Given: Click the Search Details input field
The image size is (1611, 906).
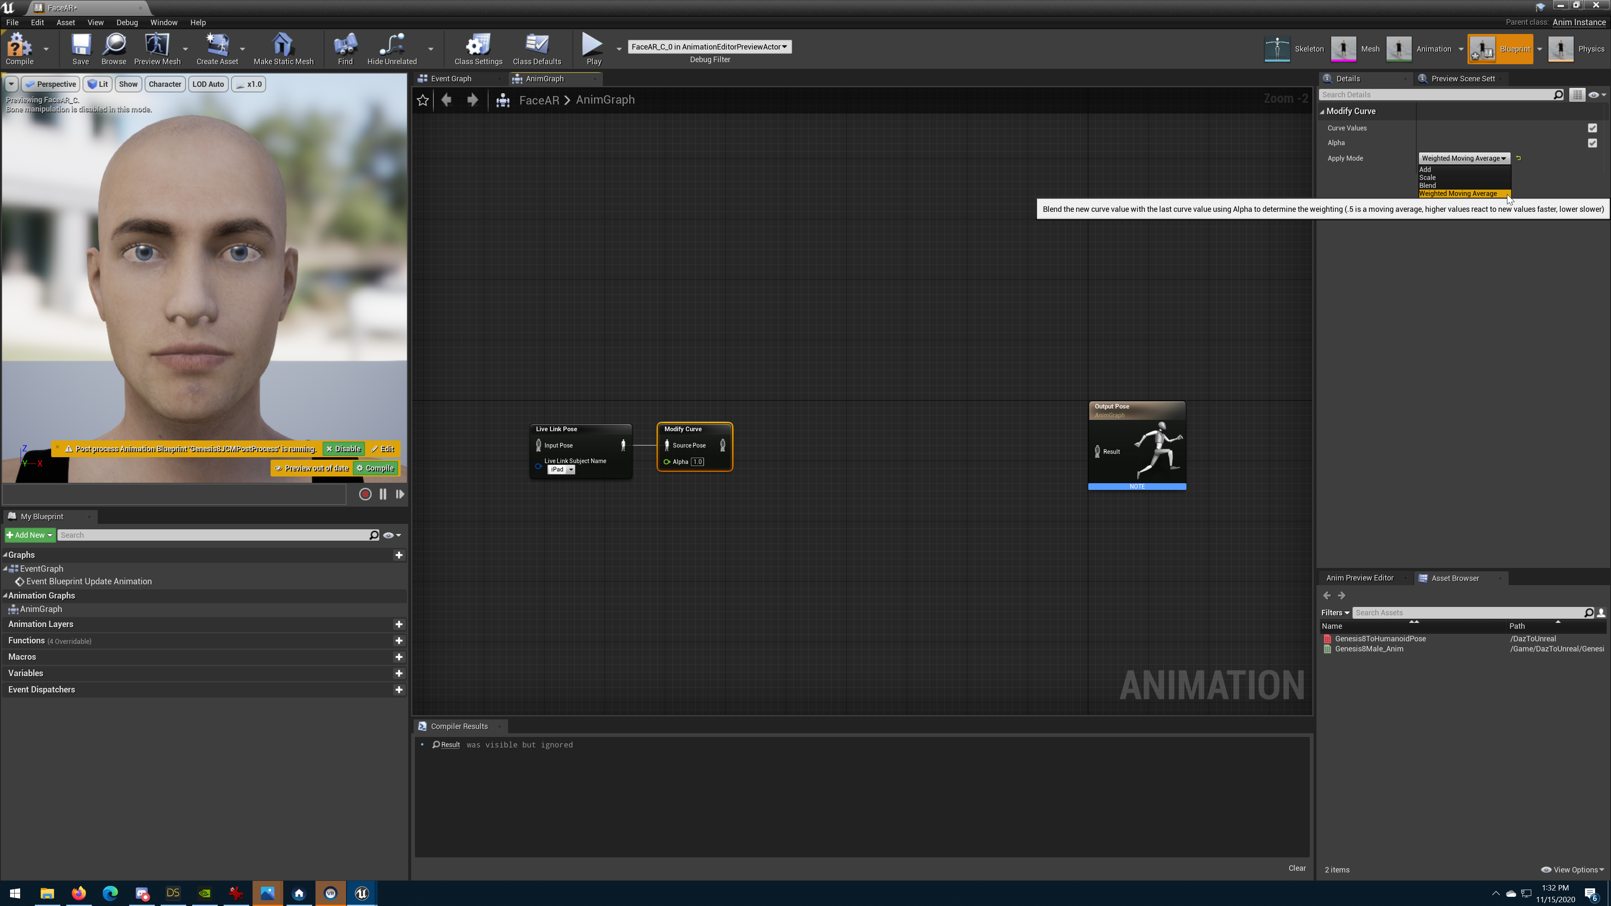Looking at the screenshot, I should click(x=1435, y=94).
